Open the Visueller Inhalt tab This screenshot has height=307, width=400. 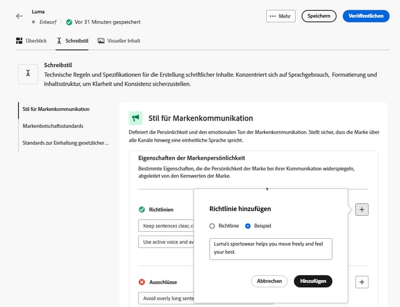(x=119, y=41)
